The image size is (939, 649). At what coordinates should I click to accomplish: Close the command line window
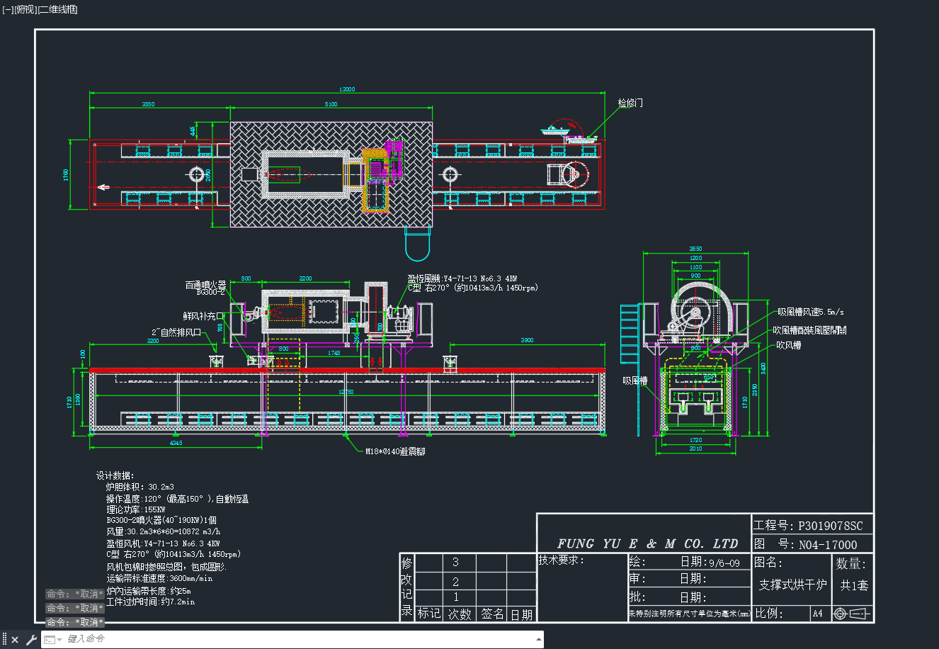tap(15, 639)
